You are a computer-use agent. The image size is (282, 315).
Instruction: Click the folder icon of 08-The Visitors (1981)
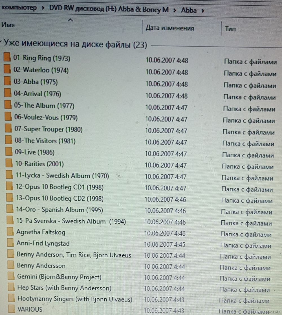point(9,140)
